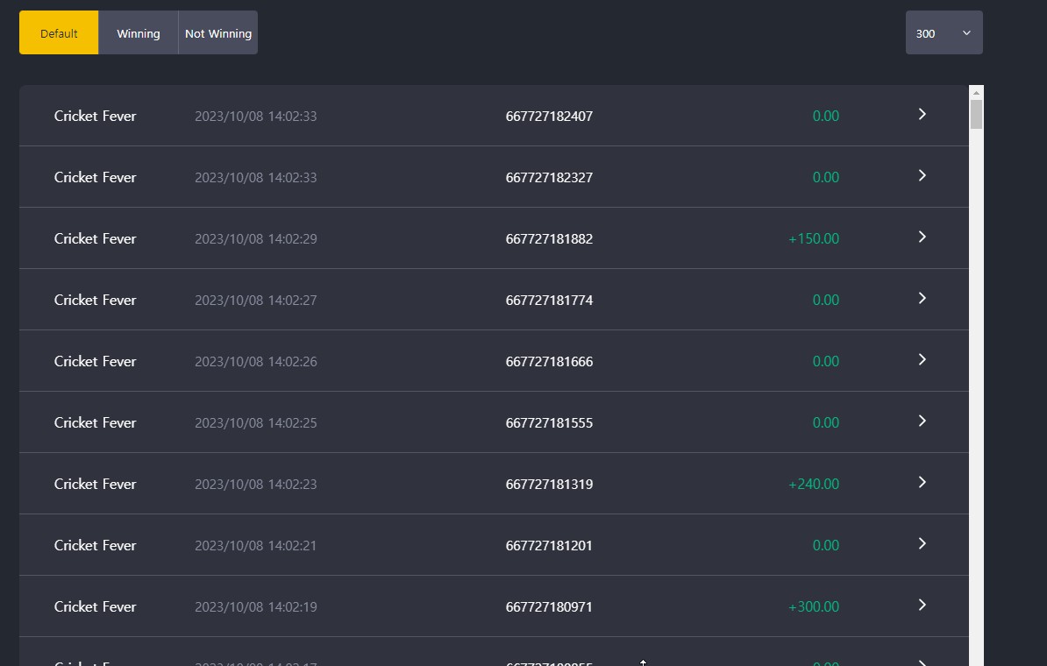Show Not Winning records
This screenshot has width=1047, height=666.
pyautogui.click(x=218, y=32)
